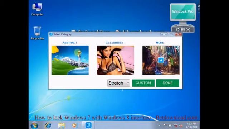229x129 pixels.
Task: Open Windows Media Player from taskbar
Action: 74,125
